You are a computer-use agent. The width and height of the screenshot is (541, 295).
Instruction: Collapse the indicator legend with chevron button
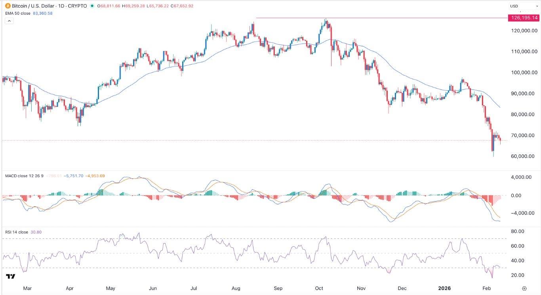point(8,21)
